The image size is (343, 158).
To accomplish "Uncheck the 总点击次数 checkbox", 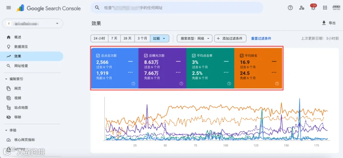I will [x=98, y=55].
